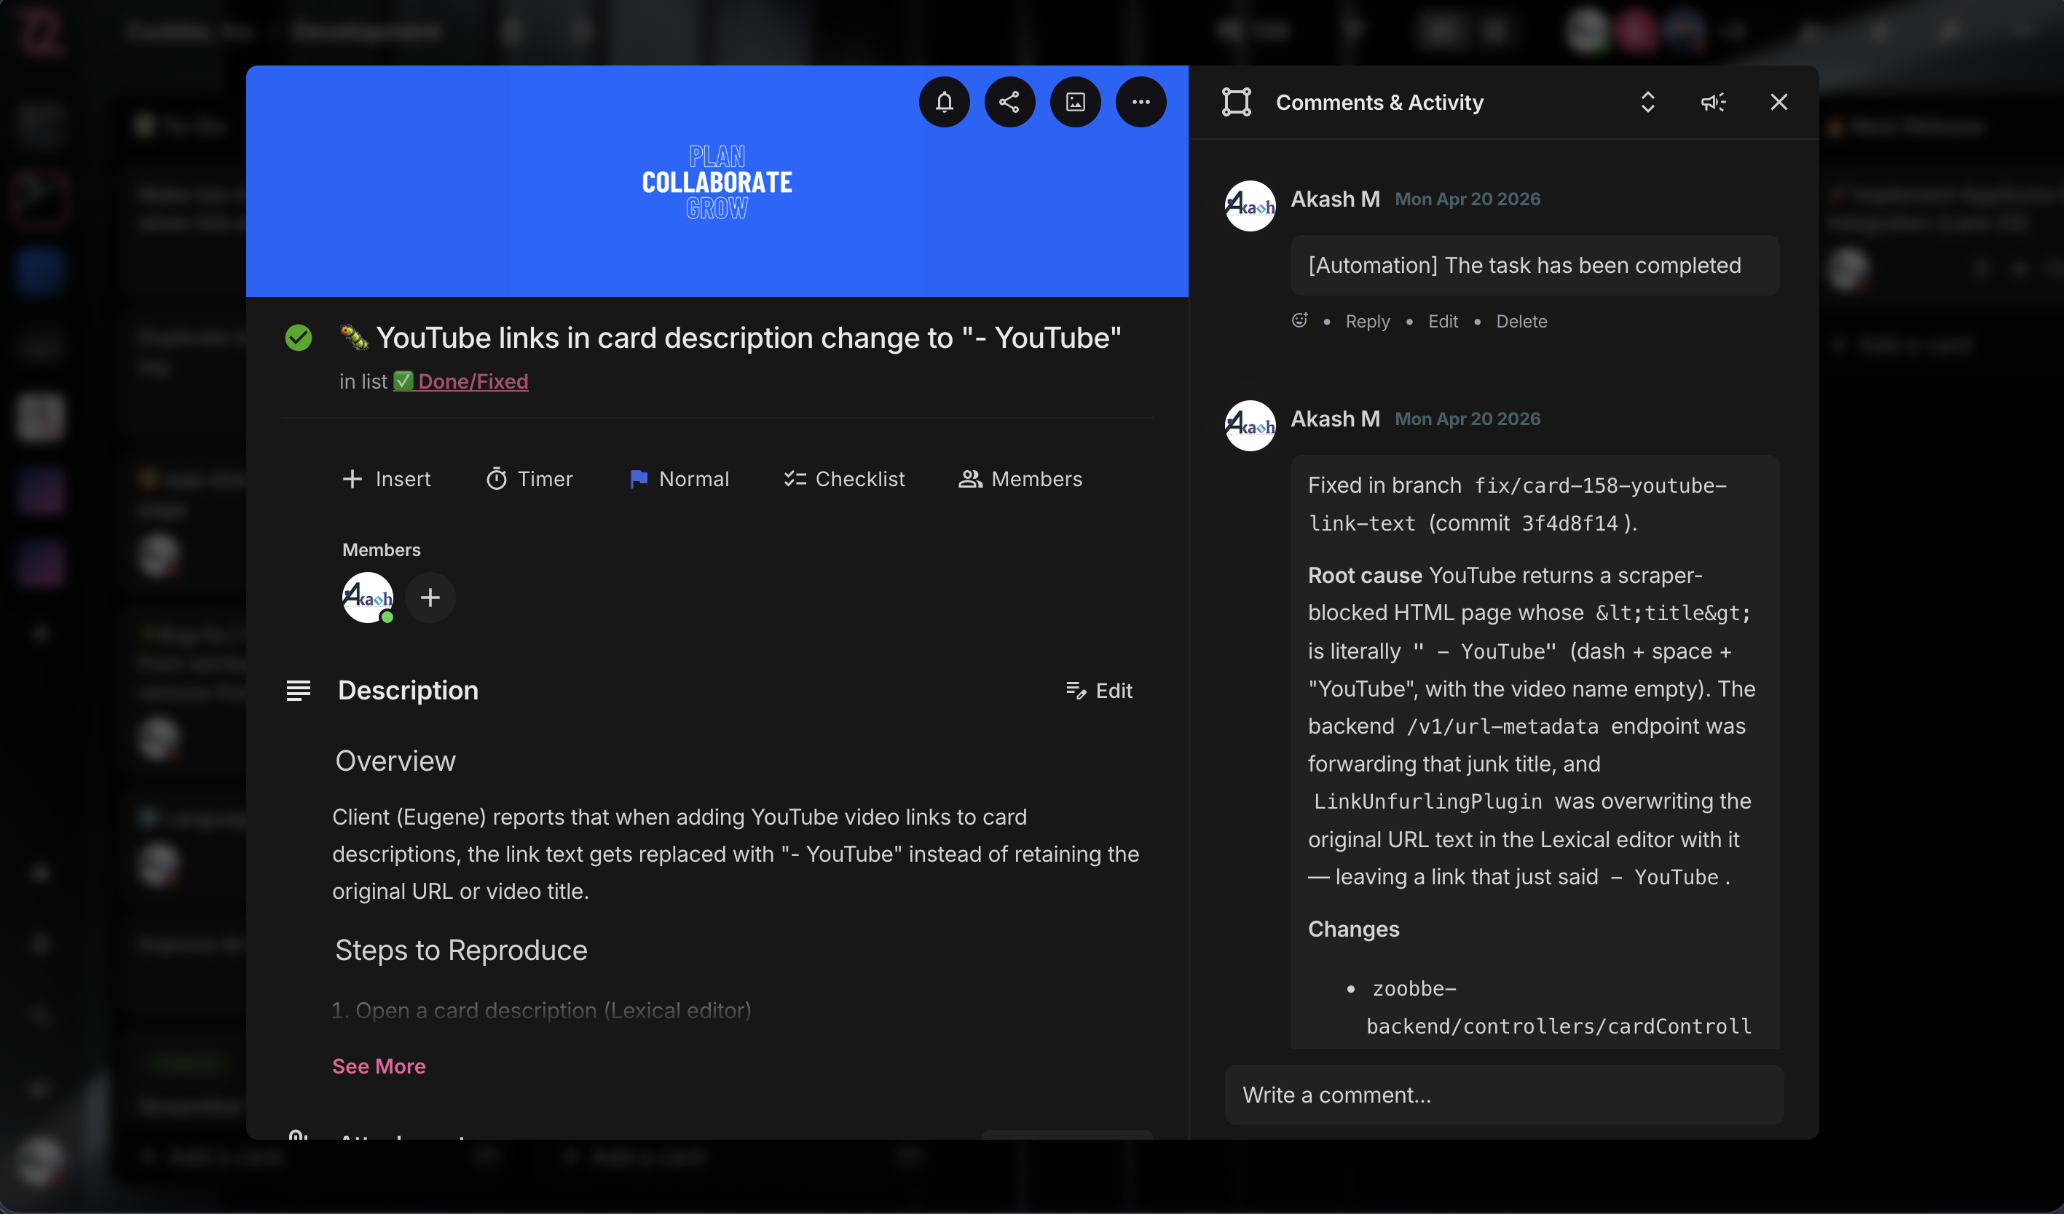Click See More to expand the description
2064x1214 pixels.
(x=379, y=1066)
